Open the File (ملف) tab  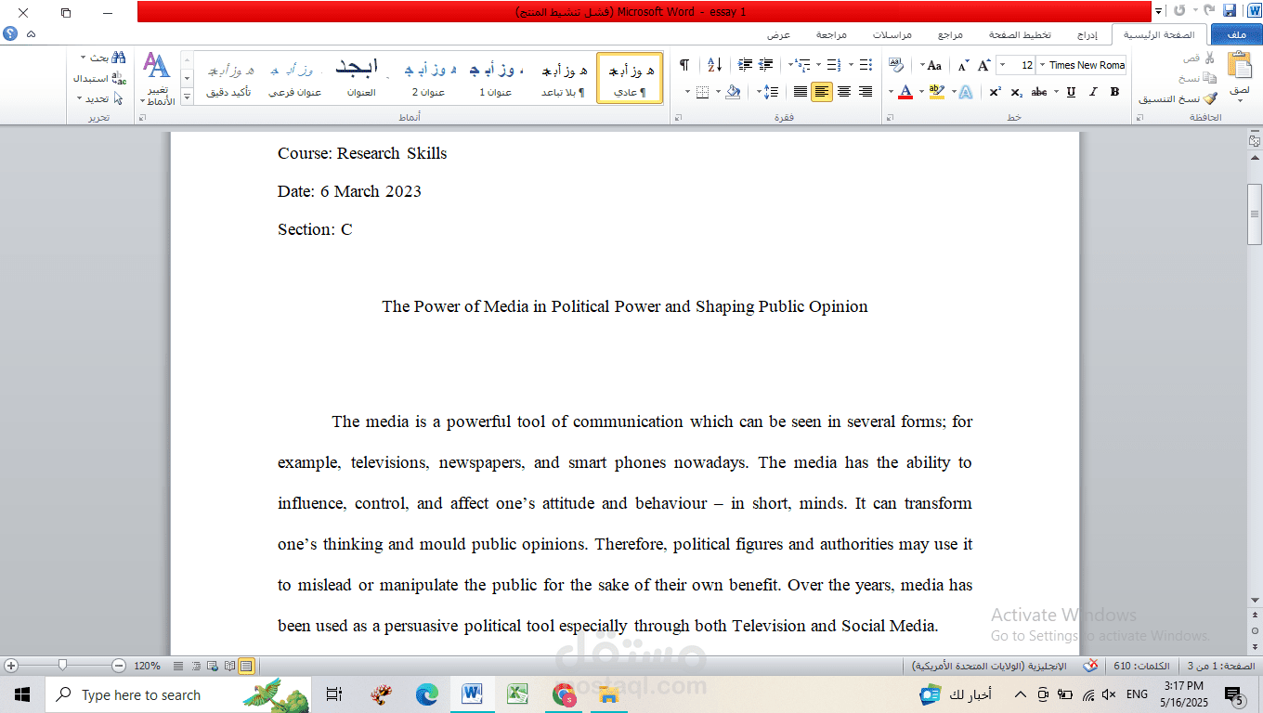1236,34
